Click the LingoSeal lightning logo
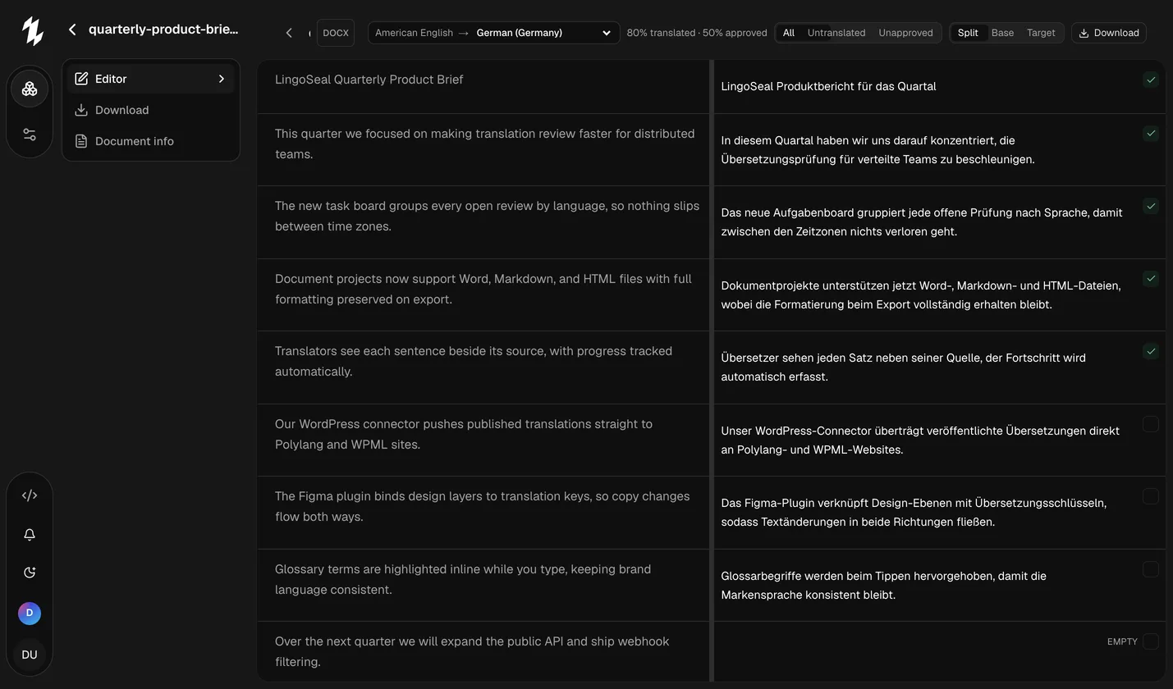Screen dimensions: 1173x689 point(32,30)
